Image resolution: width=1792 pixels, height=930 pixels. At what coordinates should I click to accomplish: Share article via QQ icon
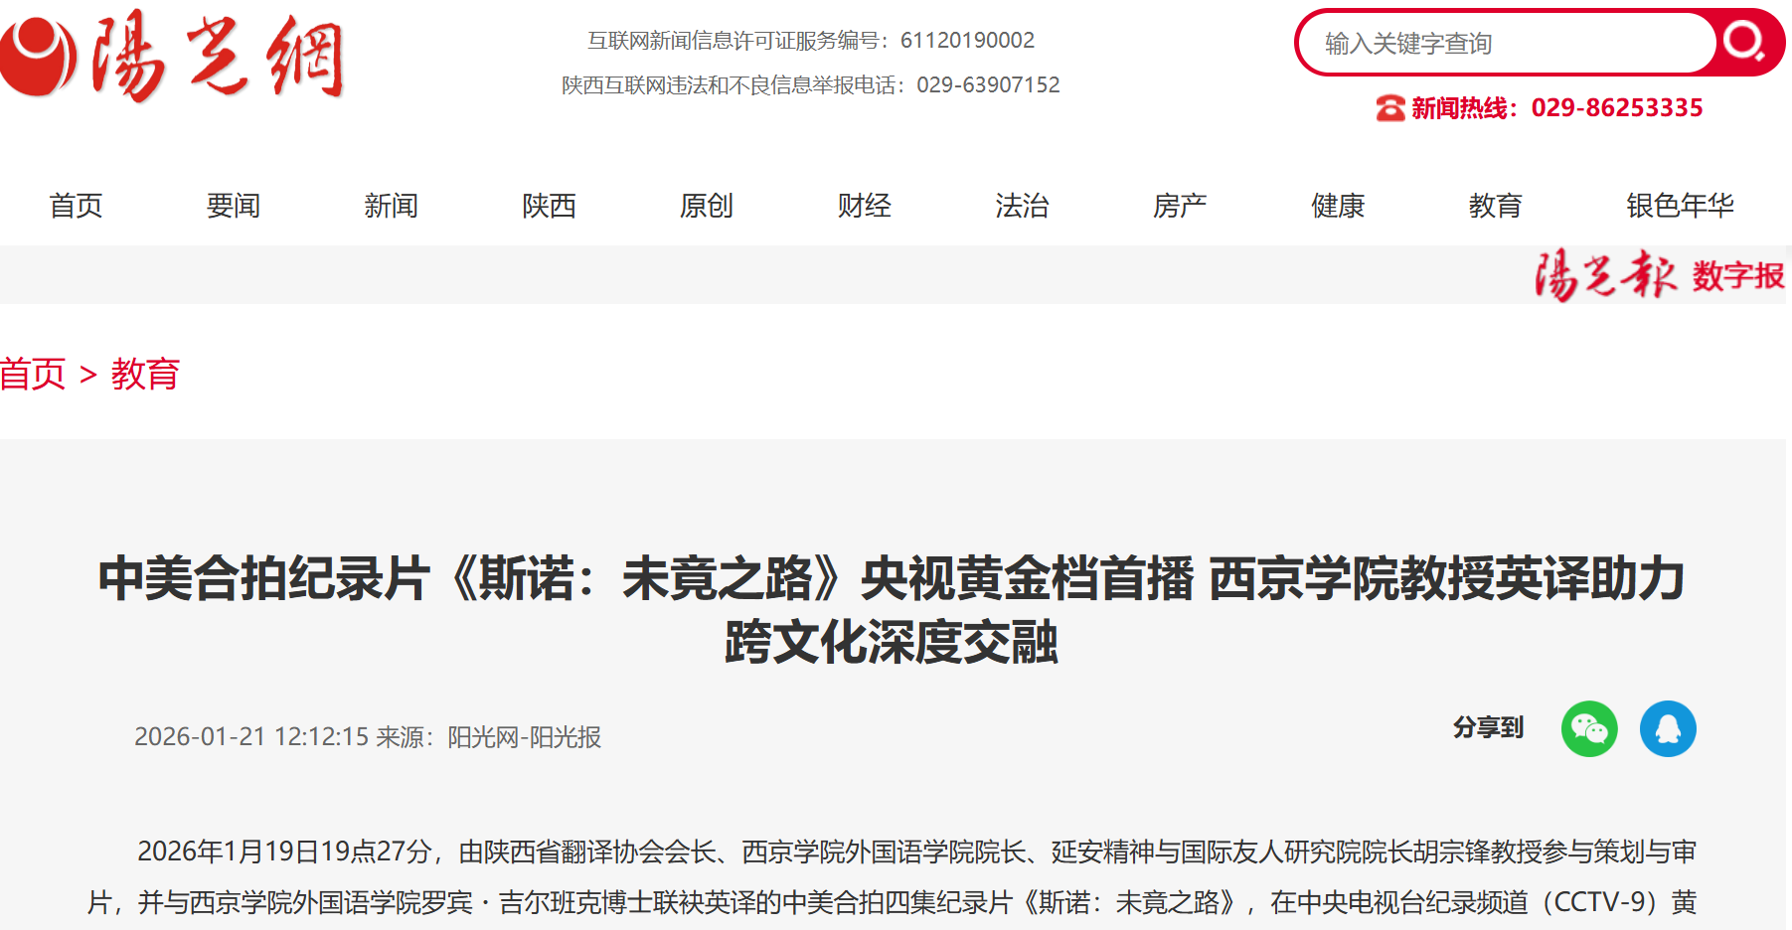1668,729
